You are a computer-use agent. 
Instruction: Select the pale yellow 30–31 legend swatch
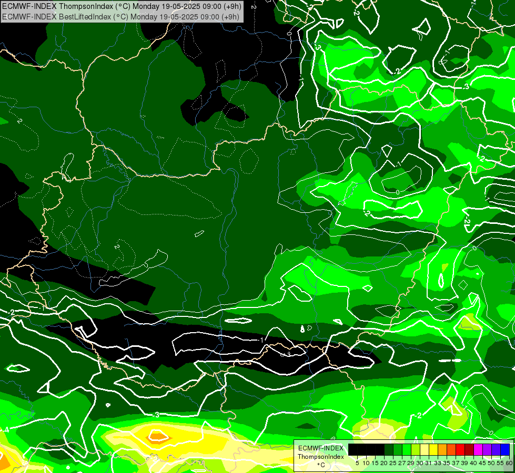pos(425,449)
